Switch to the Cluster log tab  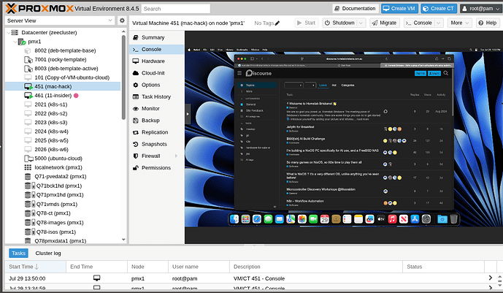coord(48,253)
